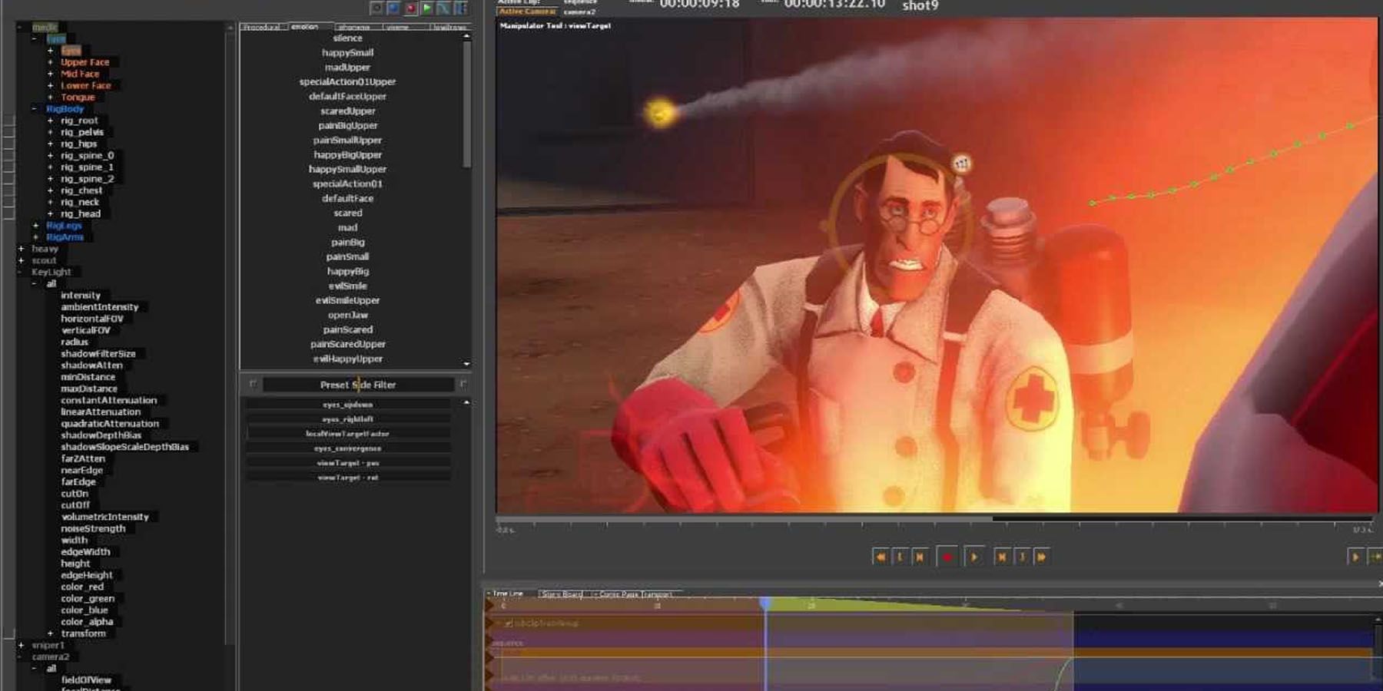
Task: Open the Comp Pass Transport tab
Action: tap(633, 594)
